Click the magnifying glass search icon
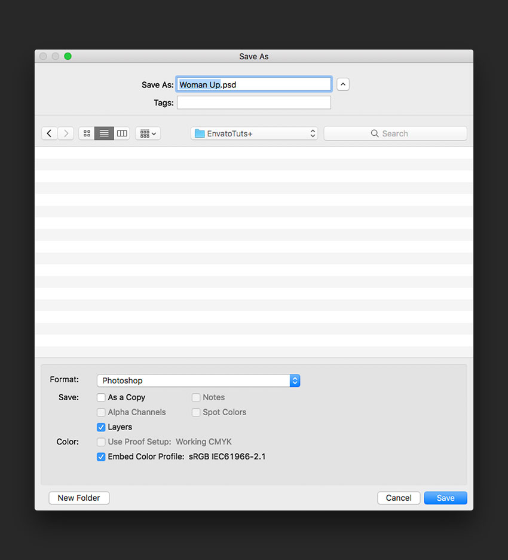Image resolution: width=508 pixels, height=560 pixels. point(375,133)
